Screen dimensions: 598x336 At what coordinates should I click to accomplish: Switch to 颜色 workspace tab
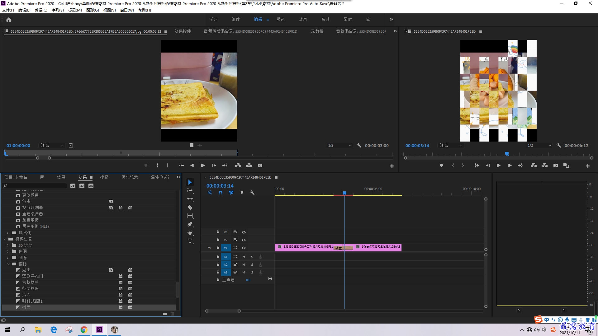pos(280,19)
